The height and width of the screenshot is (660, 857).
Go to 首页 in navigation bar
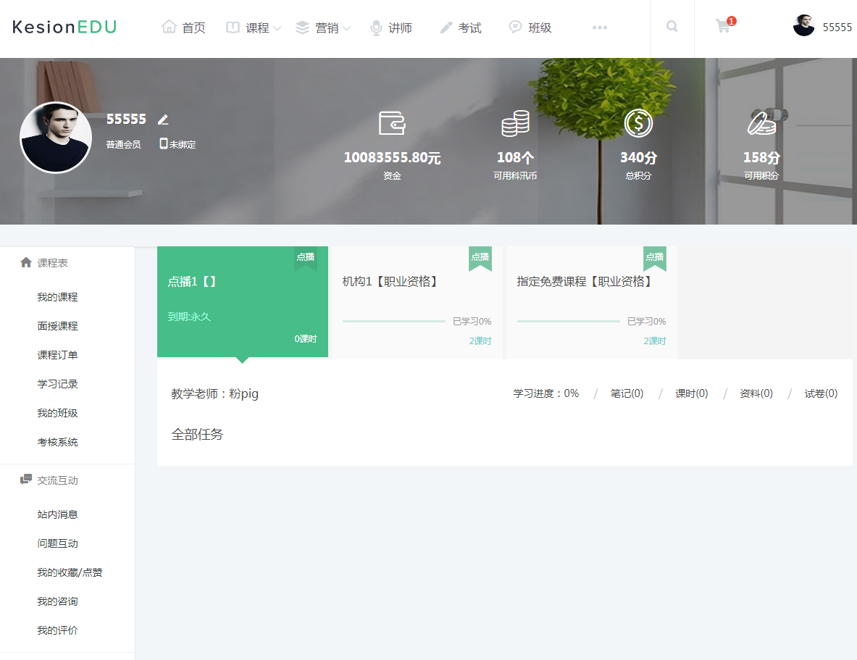click(184, 28)
